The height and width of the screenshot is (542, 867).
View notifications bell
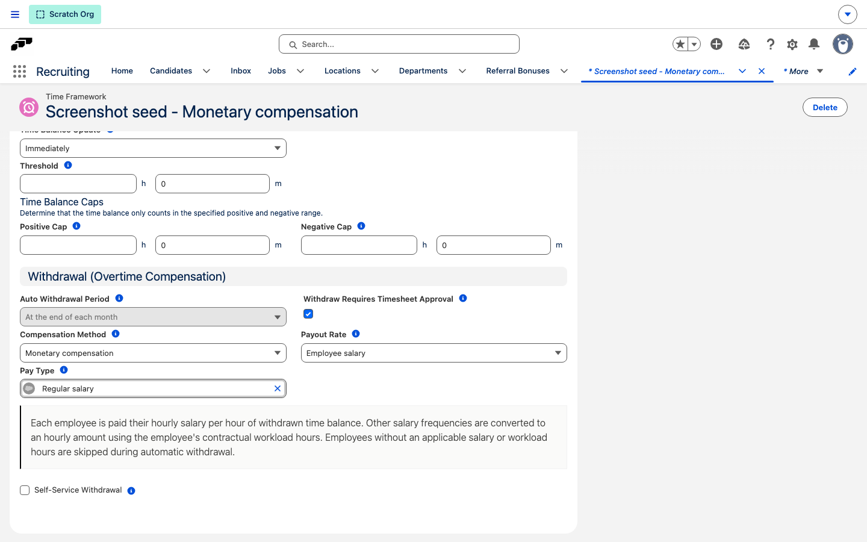click(814, 44)
